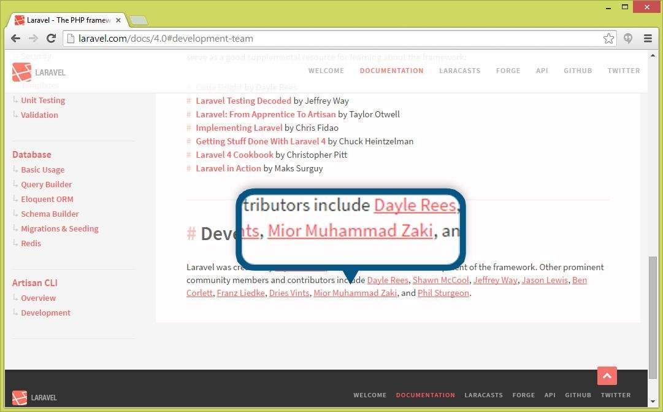Click the Laravel logo in the top header

coord(39,72)
